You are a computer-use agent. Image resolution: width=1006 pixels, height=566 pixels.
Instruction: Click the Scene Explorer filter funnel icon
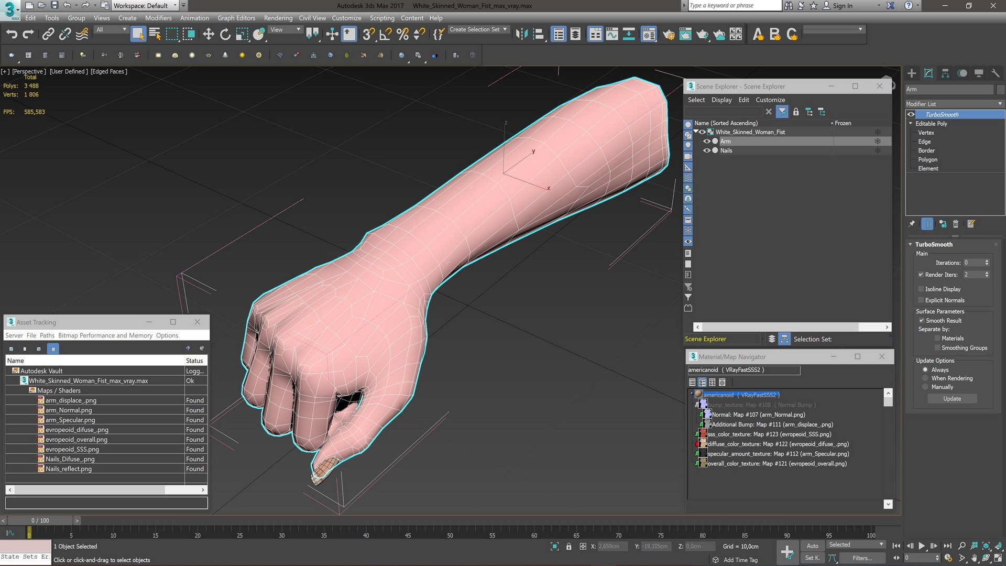(782, 112)
